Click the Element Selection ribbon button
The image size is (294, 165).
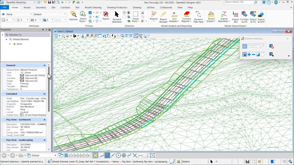coord(117,16)
